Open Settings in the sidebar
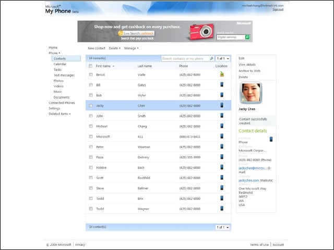 (x=54, y=108)
